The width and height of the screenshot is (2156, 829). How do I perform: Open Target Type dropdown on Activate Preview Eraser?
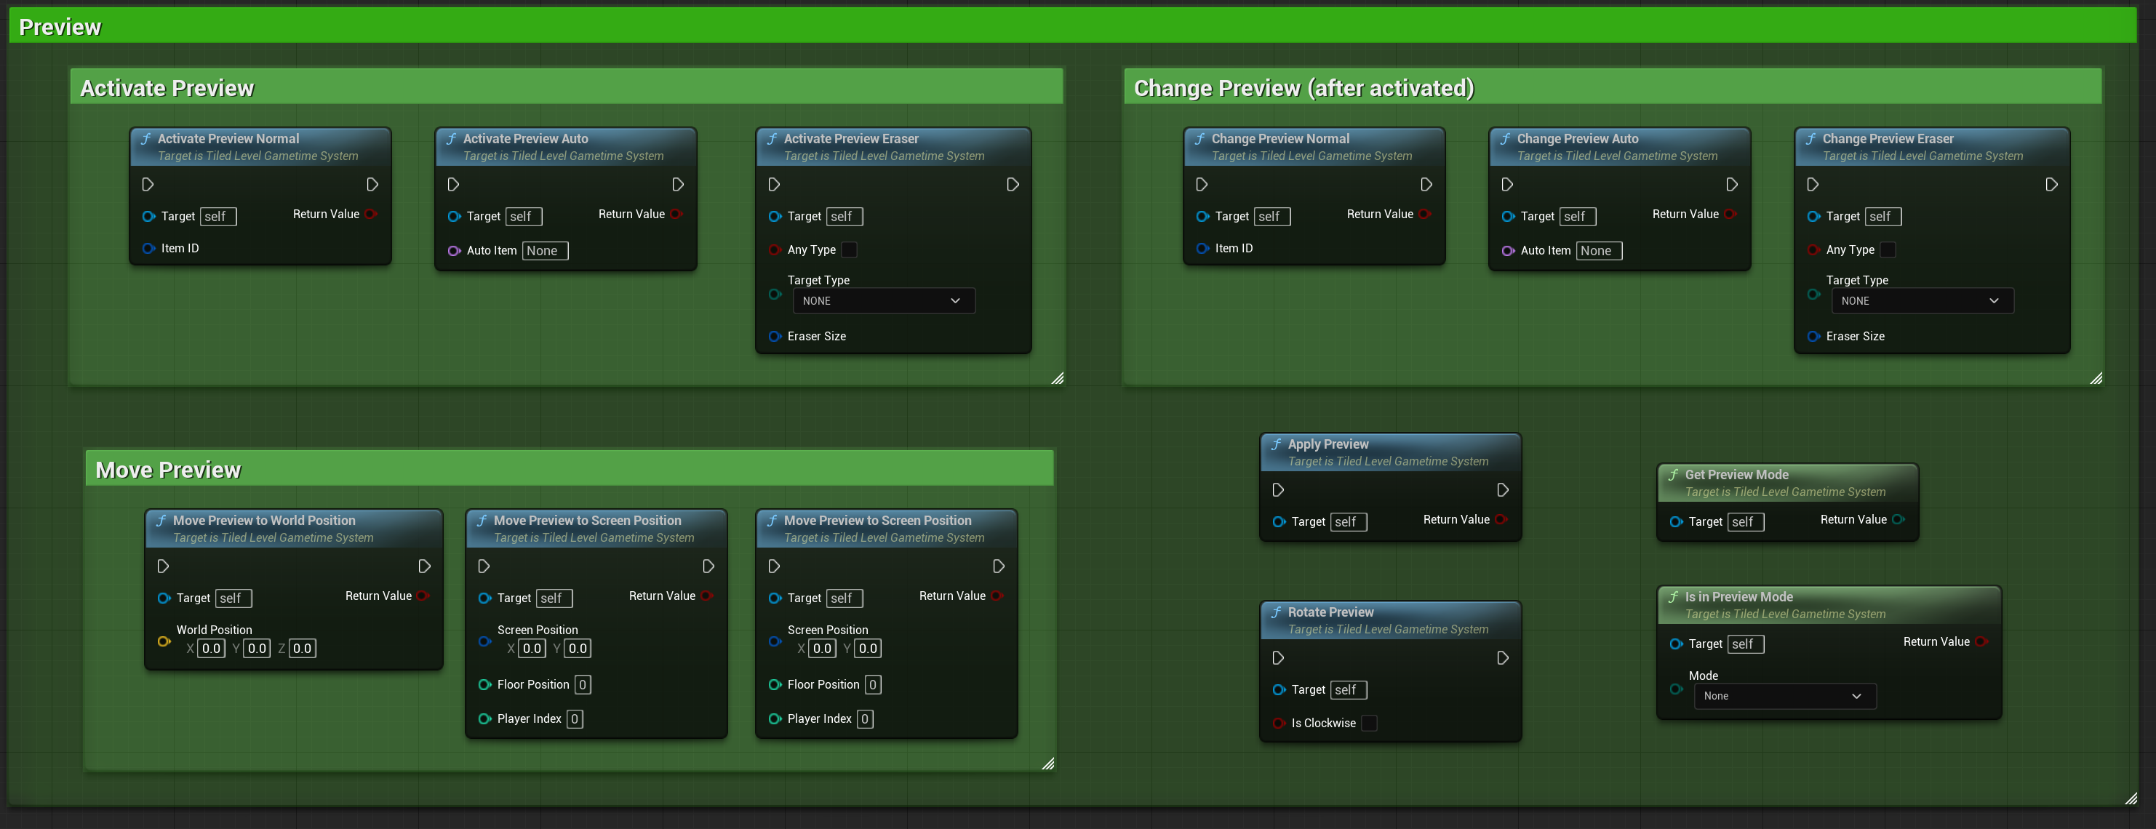883,300
